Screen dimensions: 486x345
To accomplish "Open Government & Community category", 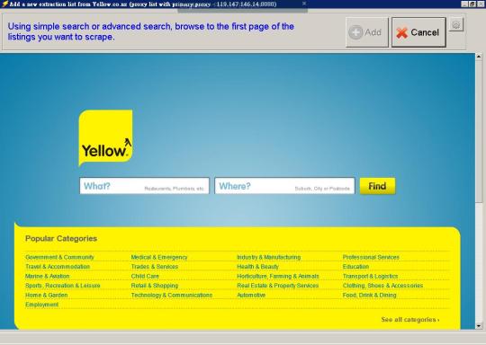I will click(x=59, y=257).
